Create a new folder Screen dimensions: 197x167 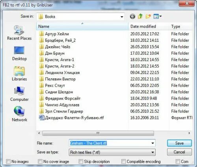click(x=148, y=17)
